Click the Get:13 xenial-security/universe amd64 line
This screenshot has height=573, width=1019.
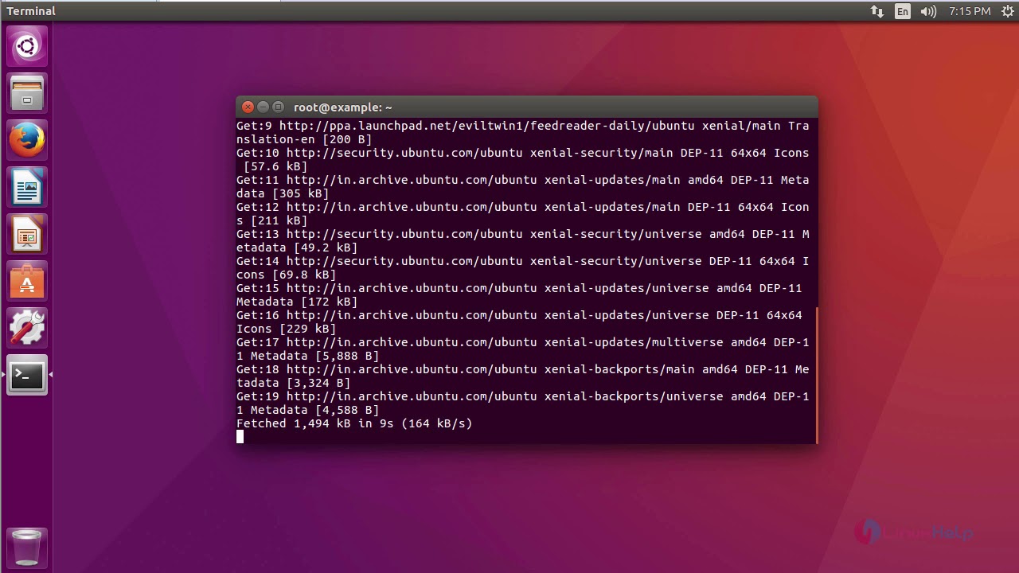click(x=523, y=240)
